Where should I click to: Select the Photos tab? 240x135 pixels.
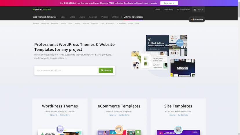point(105,17)
